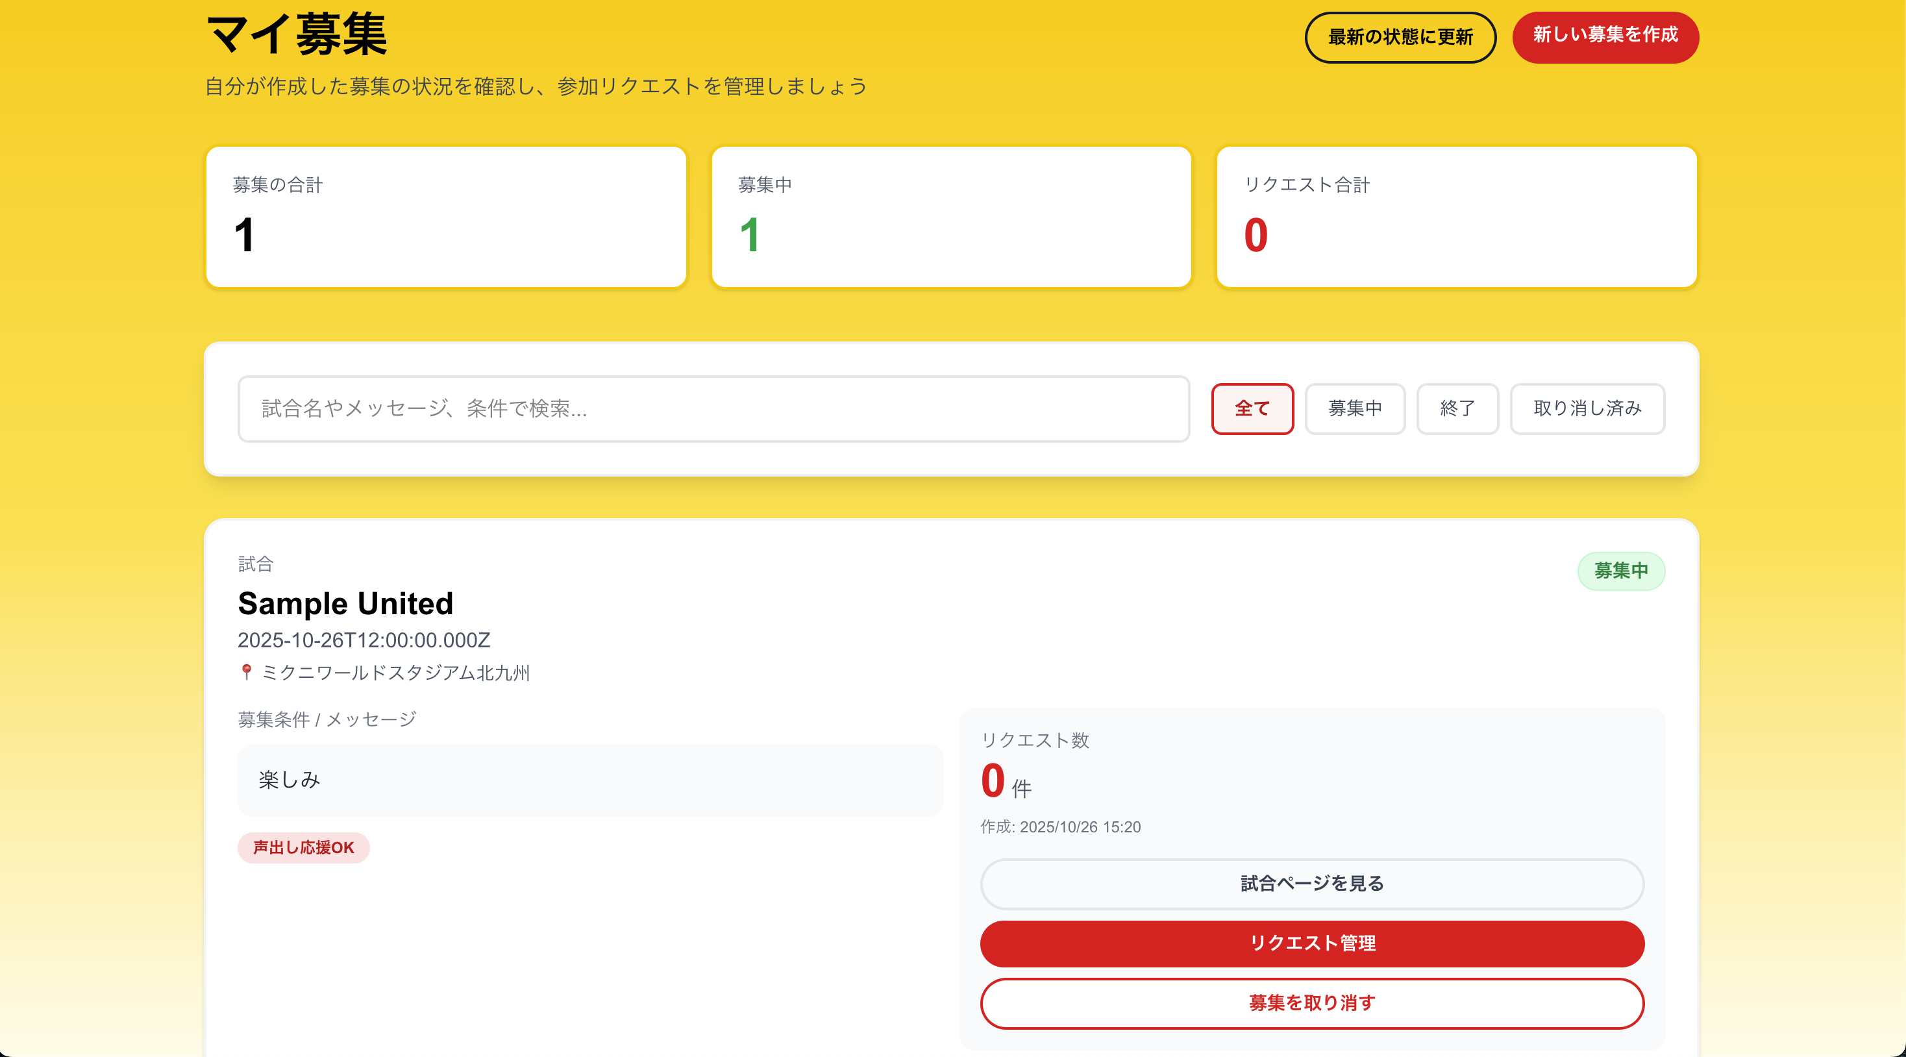Focus the 試合名やメッセージ search field
The width and height of the screenshot is (1906, 1057).
tap(713, 408)
